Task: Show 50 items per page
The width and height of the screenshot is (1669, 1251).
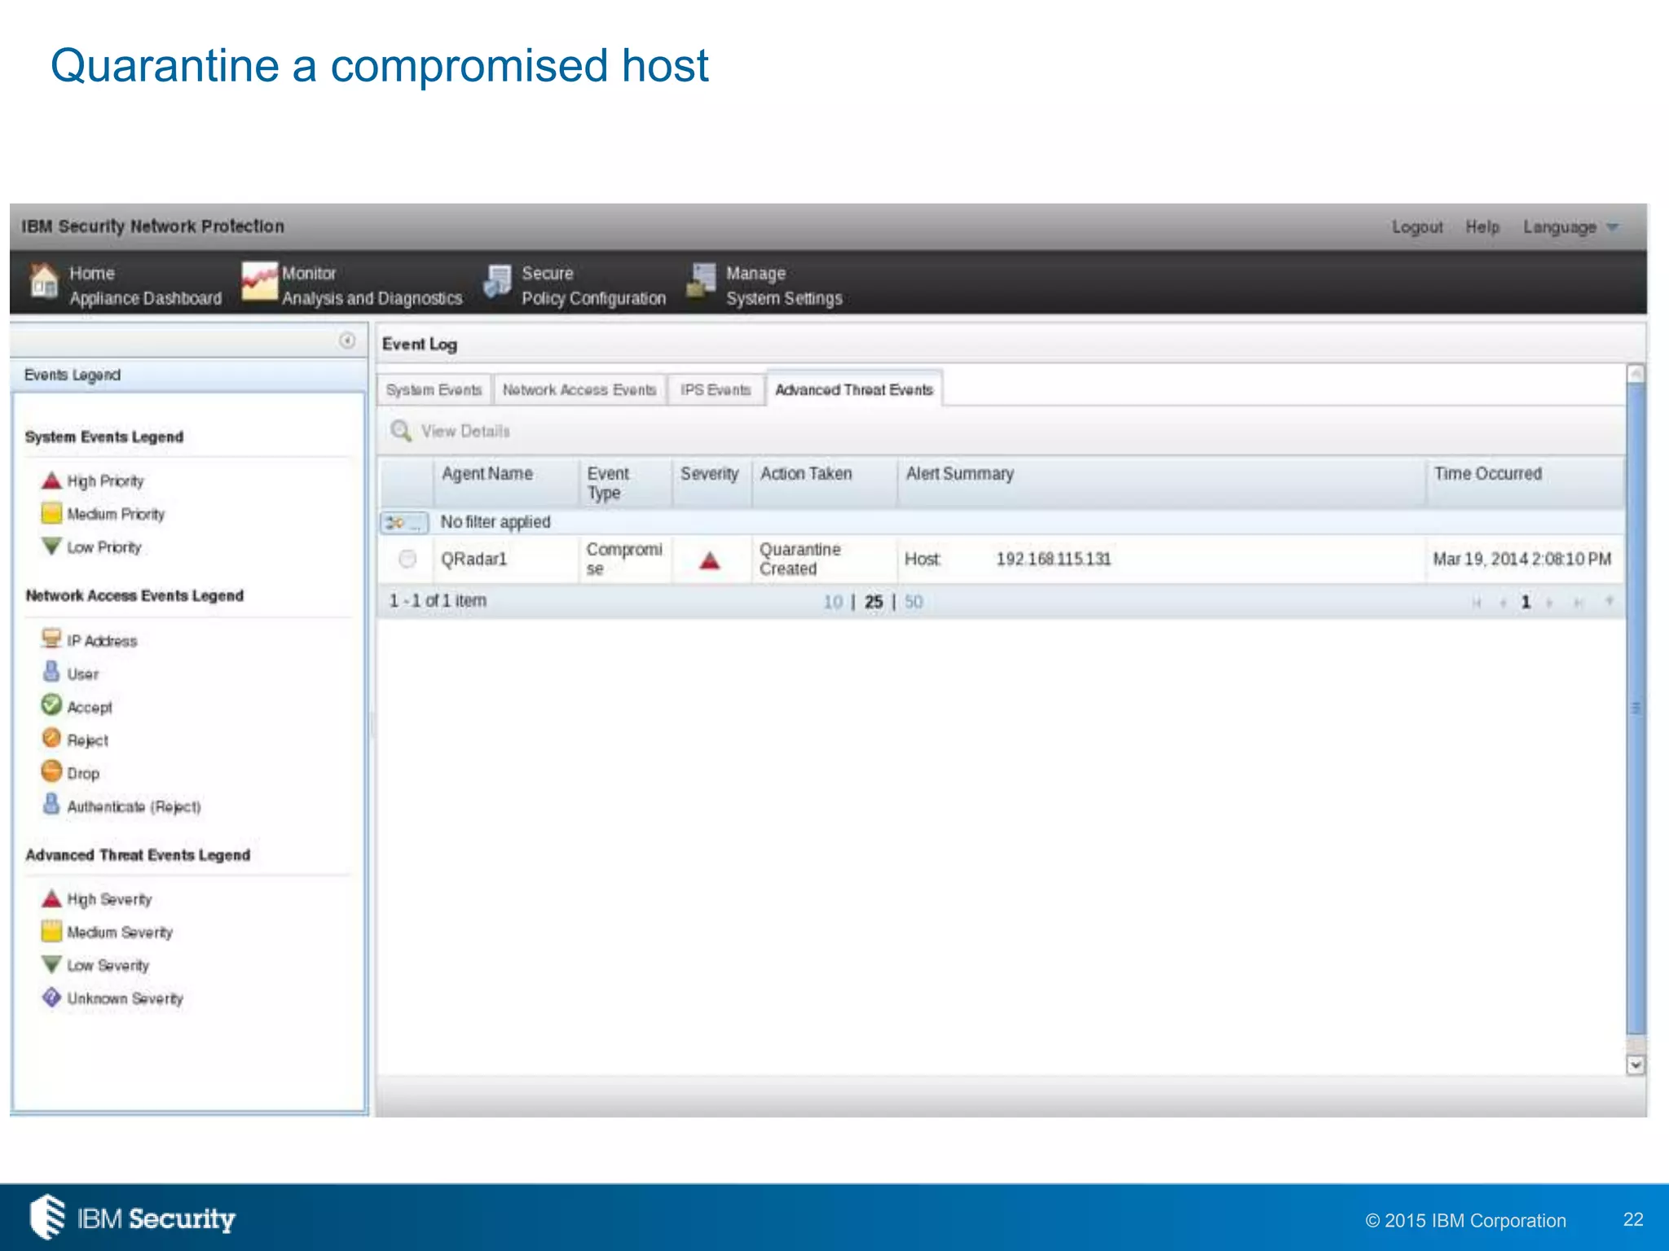Action: 914,602
